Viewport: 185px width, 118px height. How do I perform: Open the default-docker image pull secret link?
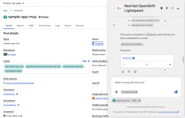click(x=101, y=98)
